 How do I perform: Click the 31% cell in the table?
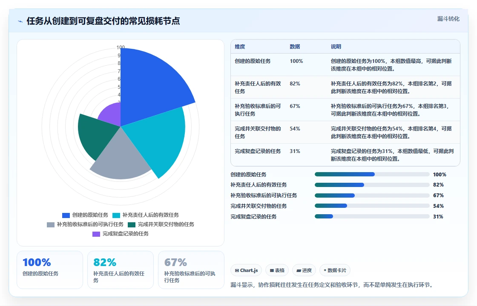click(x=295, y=151)
